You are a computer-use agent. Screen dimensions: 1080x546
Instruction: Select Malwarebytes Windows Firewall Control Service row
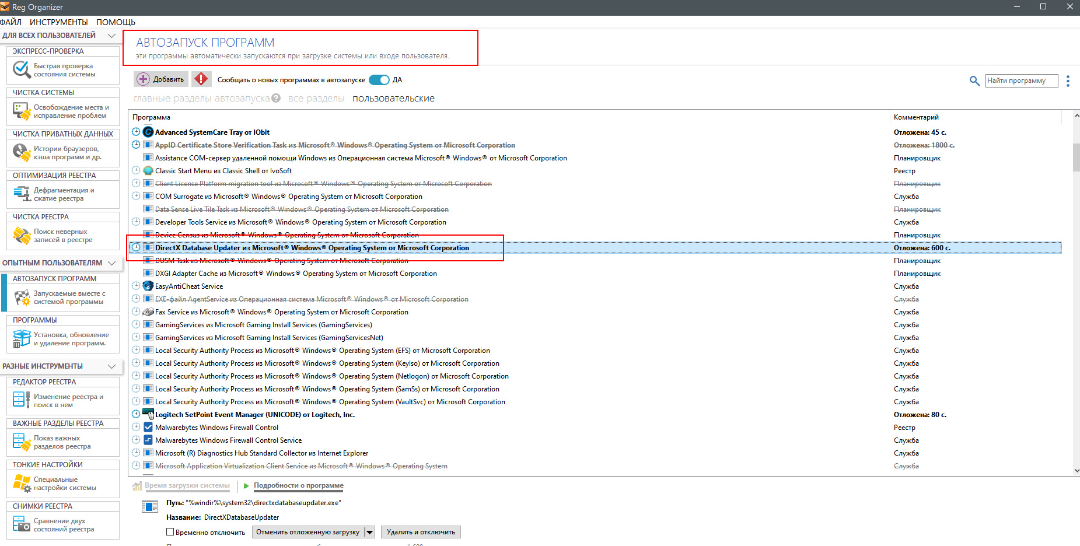tap(595, 440)
